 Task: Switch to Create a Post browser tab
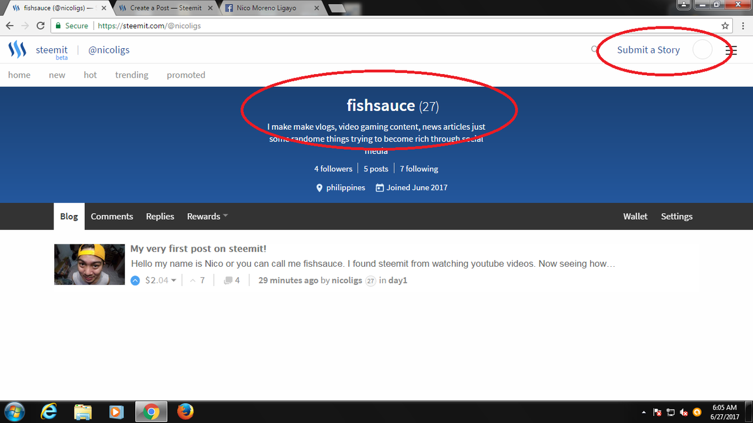click(x=165, y=8)
